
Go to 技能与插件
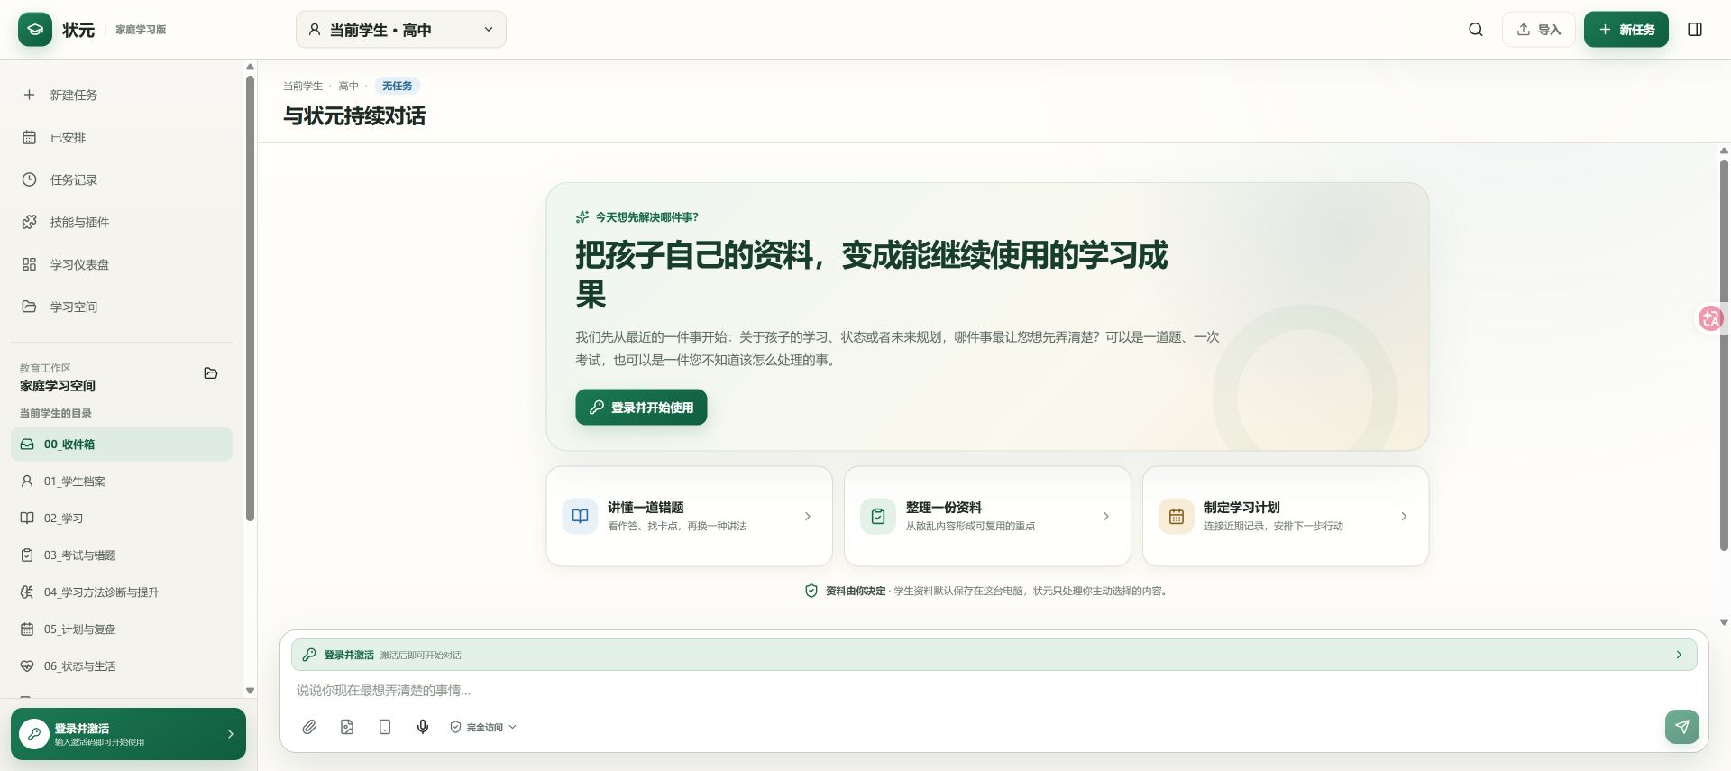click(x=122, y=222)
